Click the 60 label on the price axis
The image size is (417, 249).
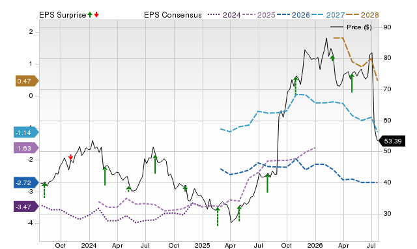point(387,120)
